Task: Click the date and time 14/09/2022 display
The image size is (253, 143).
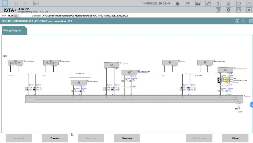Action: coord(156,3)
